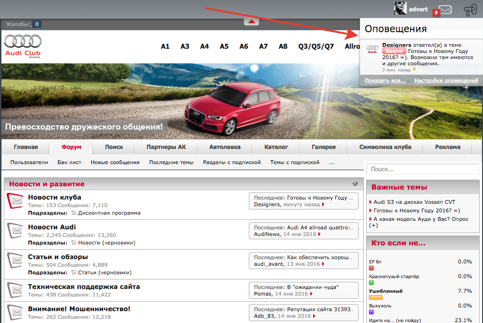The width and height of the screenshot is (483, 323).
Task: Click the Новости клуба forum status icon
Action: (16, 201)
